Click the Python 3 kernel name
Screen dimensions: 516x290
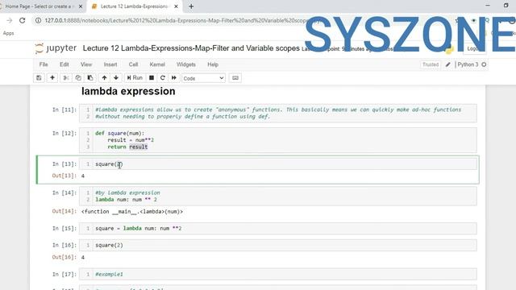point(468,64)
